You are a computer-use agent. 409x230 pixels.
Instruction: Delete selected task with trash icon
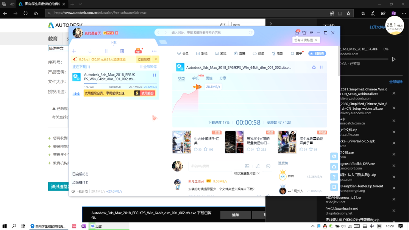[x=122, y=51]
